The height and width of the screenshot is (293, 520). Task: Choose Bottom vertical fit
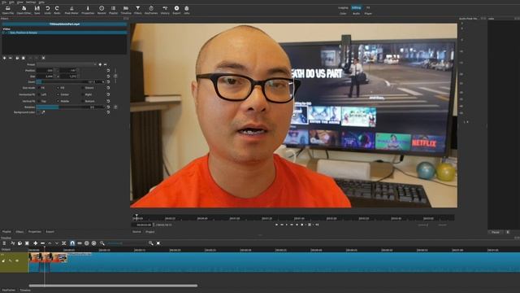pos(83,101)
